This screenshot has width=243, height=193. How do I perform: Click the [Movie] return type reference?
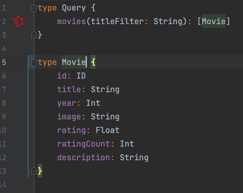[x=214, y=21]
